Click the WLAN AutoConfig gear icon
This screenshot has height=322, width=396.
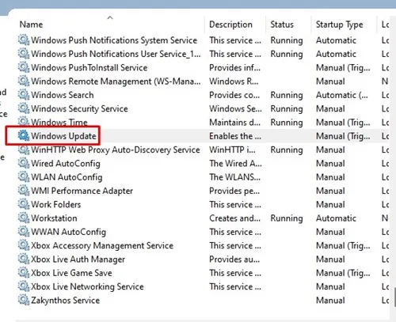[x=24, y=177]
